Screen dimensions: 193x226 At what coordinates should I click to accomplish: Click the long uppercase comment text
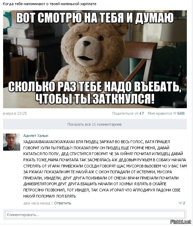coord(105,169)
